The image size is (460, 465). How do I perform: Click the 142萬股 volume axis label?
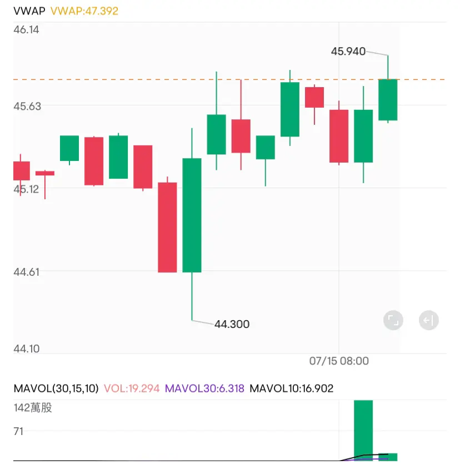click(x=33, y=408)
